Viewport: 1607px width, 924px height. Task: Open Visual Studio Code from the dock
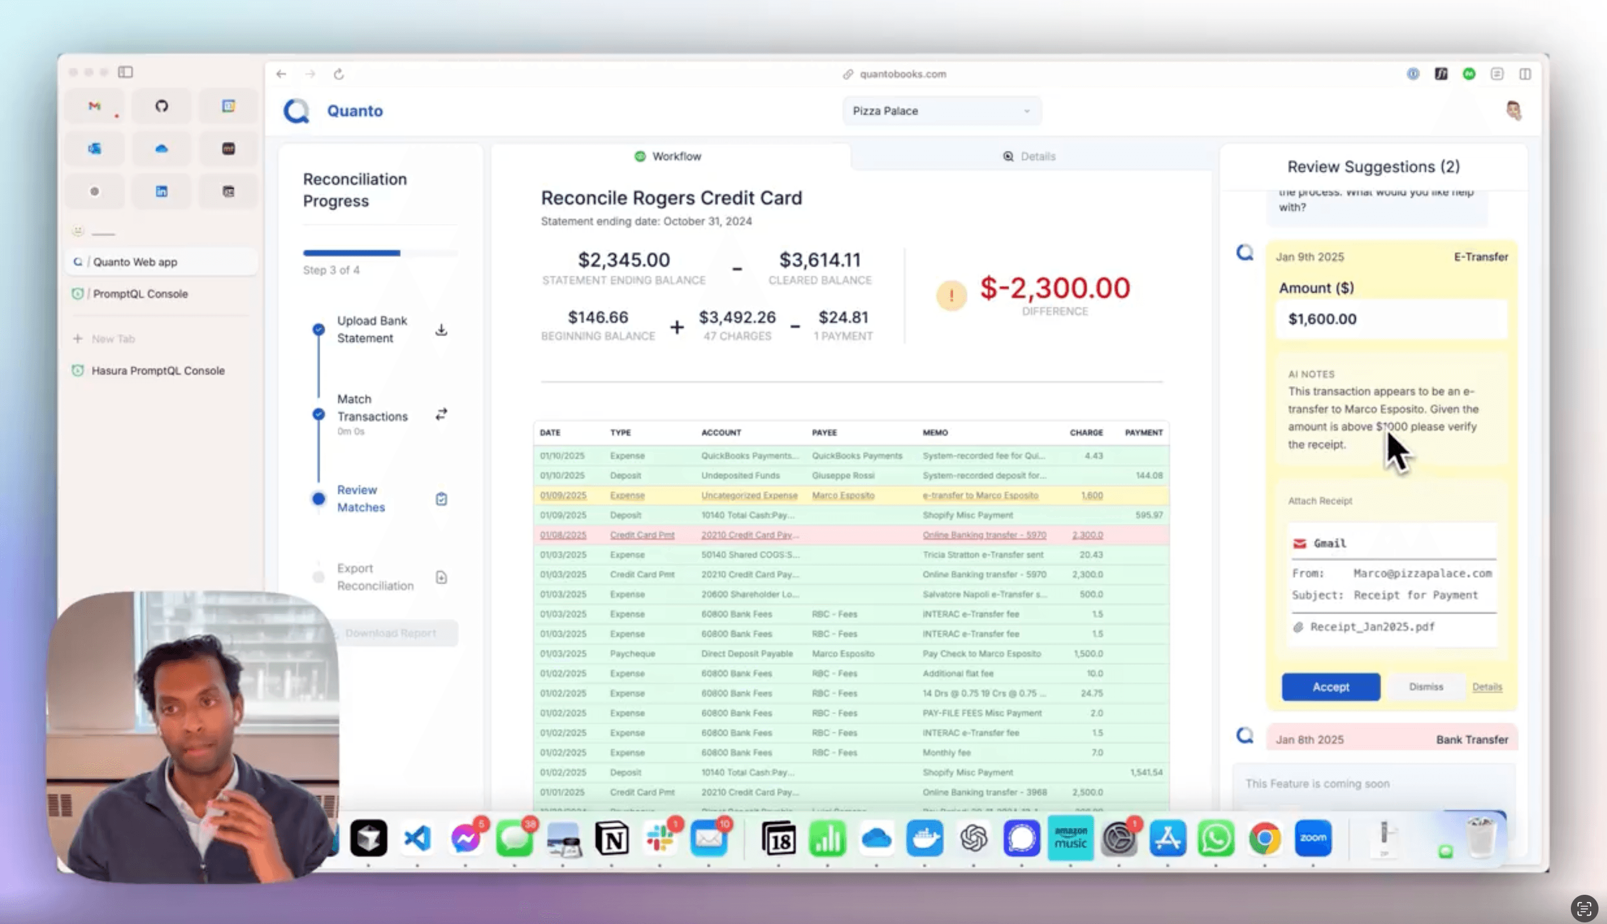(x=417, y=839)
